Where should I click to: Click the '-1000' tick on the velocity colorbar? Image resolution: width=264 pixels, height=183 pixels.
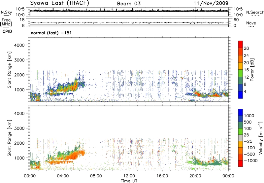point(251,161)
